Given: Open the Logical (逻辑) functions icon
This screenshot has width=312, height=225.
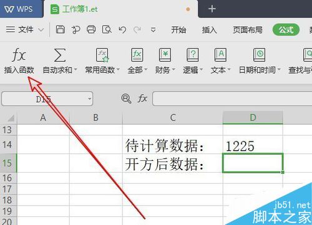Looking at the screenshot, I should pyautogui.click(x=193, y=55).
